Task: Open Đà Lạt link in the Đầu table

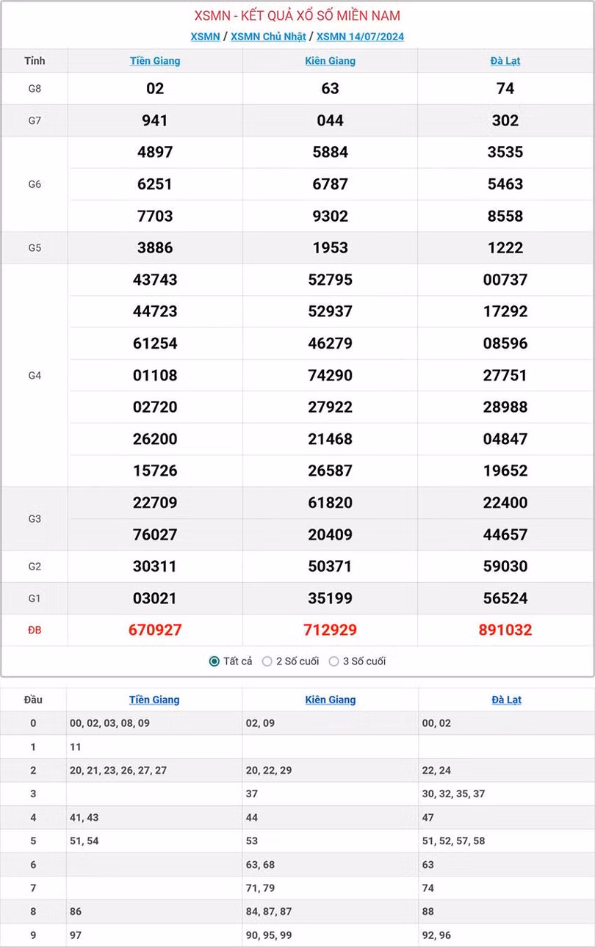Action: click(x=506, y=700)
